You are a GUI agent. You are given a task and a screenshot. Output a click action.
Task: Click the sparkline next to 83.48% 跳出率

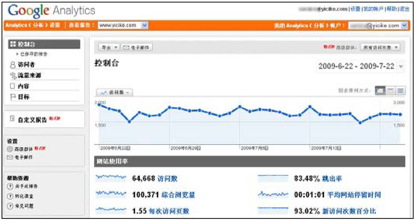click(x=273, y=178)
